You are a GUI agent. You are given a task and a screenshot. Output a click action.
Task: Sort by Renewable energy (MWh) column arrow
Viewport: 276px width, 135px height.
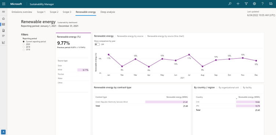(237, 99)
